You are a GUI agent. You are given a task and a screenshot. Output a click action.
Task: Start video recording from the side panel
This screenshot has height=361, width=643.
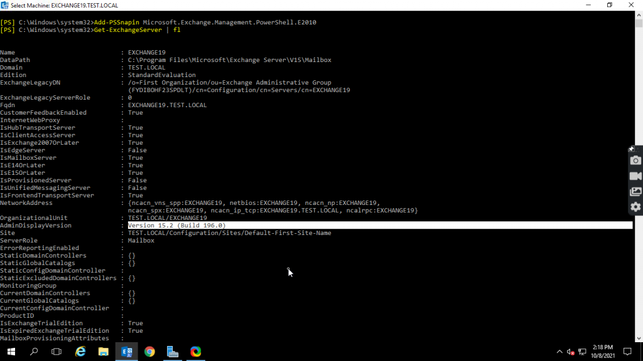click(635, 176)
